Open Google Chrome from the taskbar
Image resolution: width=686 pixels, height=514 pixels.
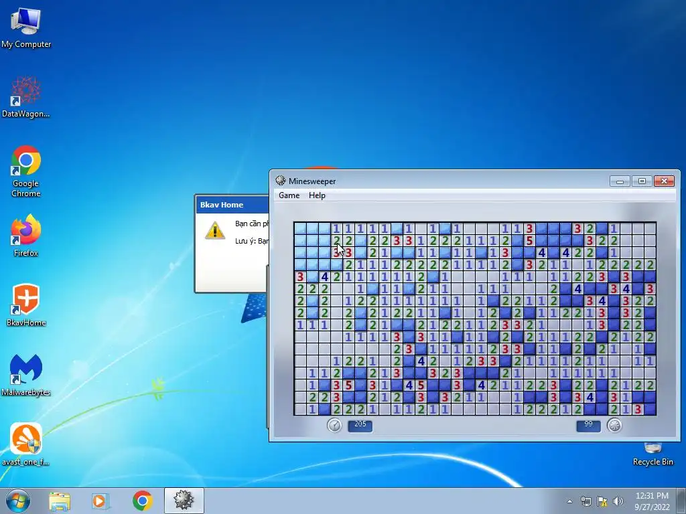click(x=142, y=501)
